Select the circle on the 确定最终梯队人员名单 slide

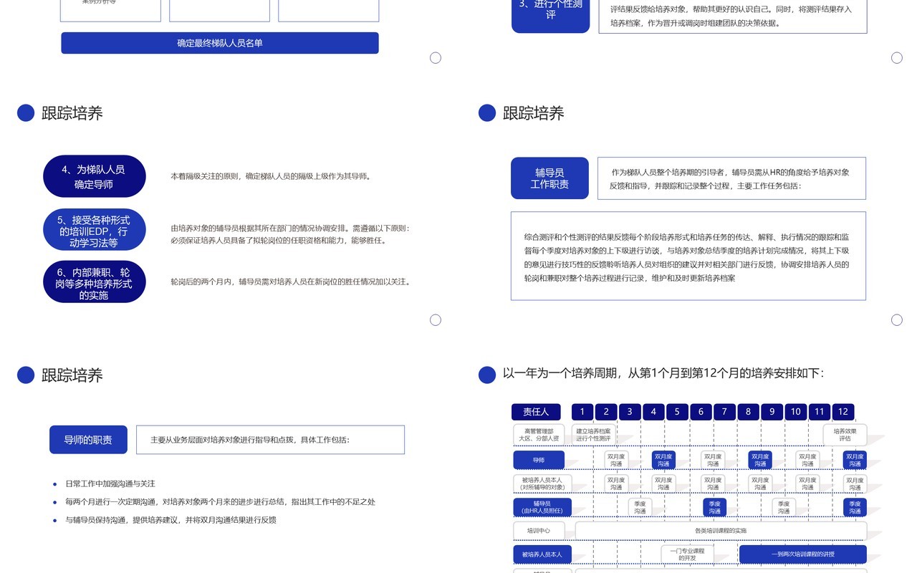click(x=436, y=58)
